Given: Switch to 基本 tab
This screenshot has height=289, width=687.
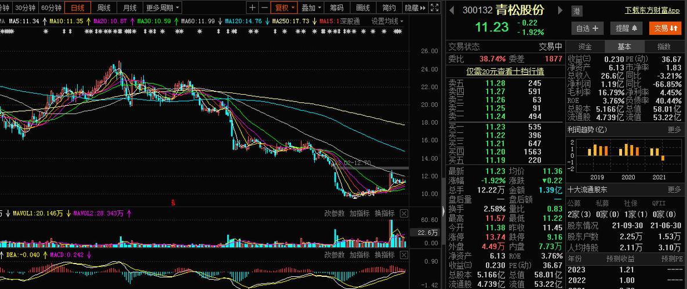Looking at the screenshot, I should 624,47.
